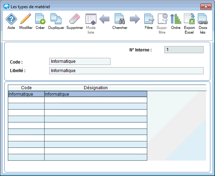Sort by the Code column header

pos(26,88)
